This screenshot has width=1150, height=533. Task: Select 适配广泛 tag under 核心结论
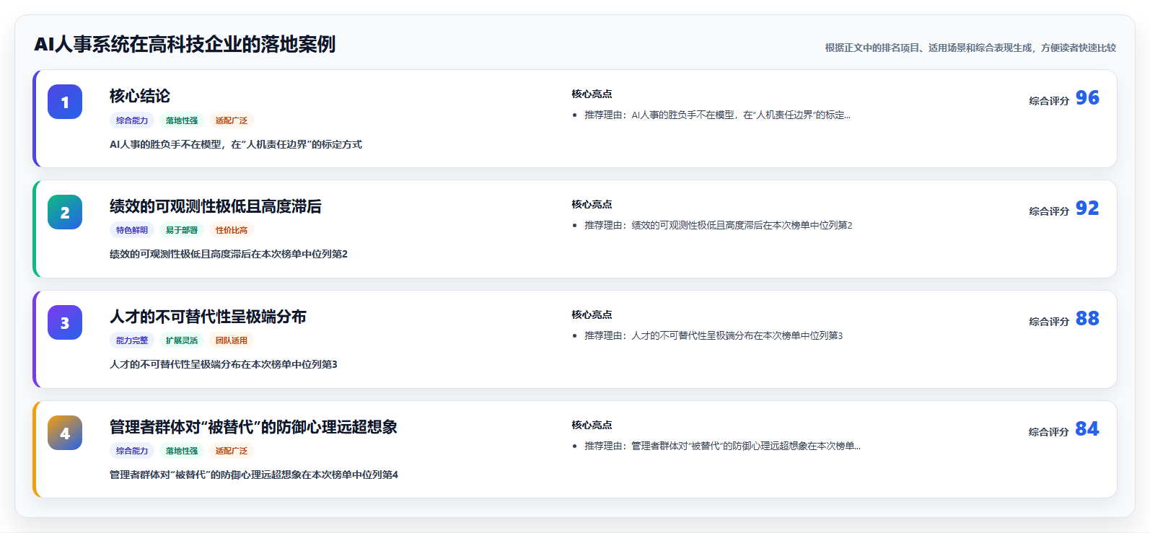pos(232,120)
